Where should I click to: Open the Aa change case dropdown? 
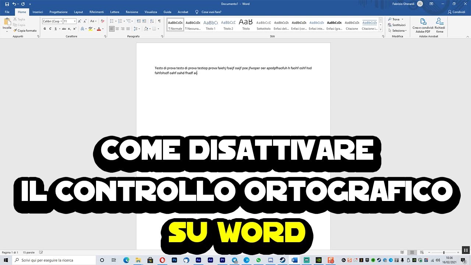click(93, 21)
